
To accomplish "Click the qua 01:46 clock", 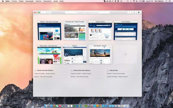I will [x=149, y=1].
